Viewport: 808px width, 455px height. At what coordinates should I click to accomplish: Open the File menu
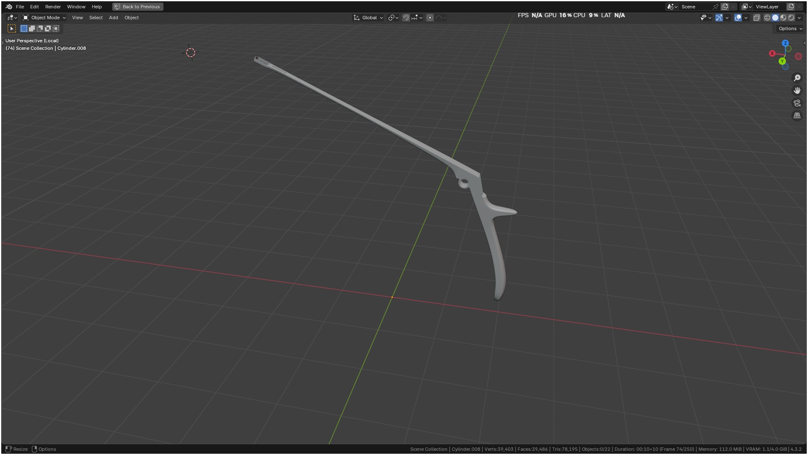tap(20, 7)
